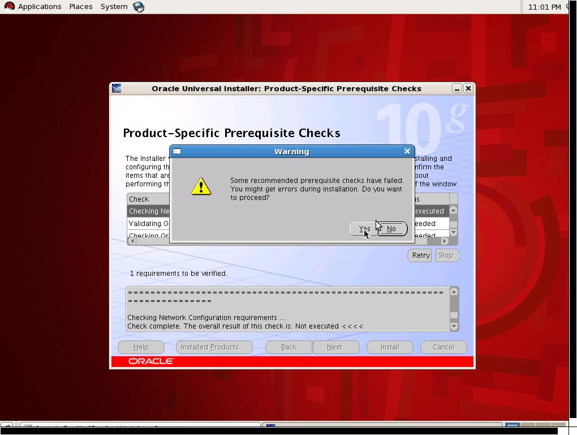
Task: Launch the web browser panel icon
Action: click(x=139, y=7)
